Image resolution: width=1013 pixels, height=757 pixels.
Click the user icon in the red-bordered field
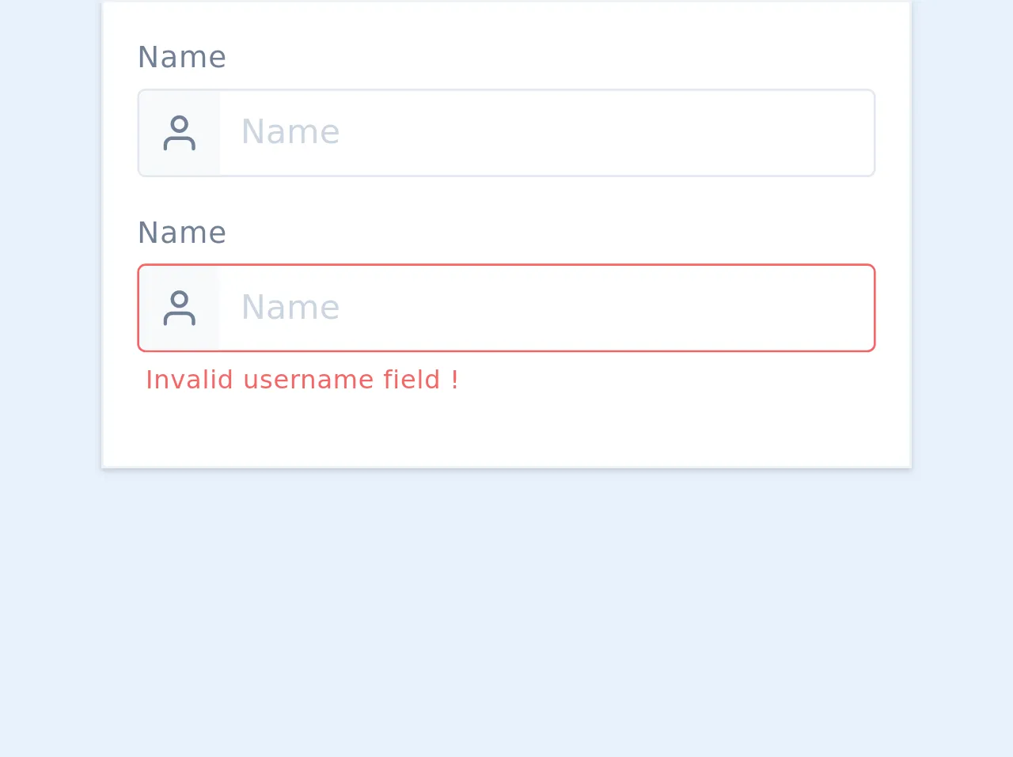pos(180,308)
